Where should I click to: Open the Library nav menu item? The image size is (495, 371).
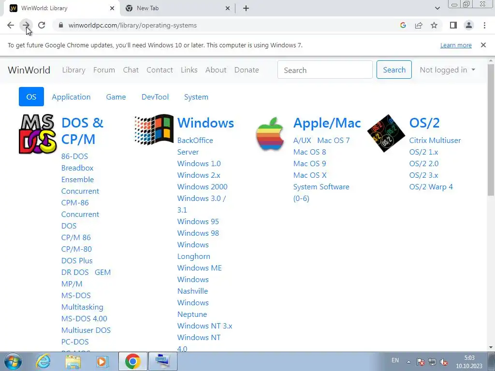point(73,70)
